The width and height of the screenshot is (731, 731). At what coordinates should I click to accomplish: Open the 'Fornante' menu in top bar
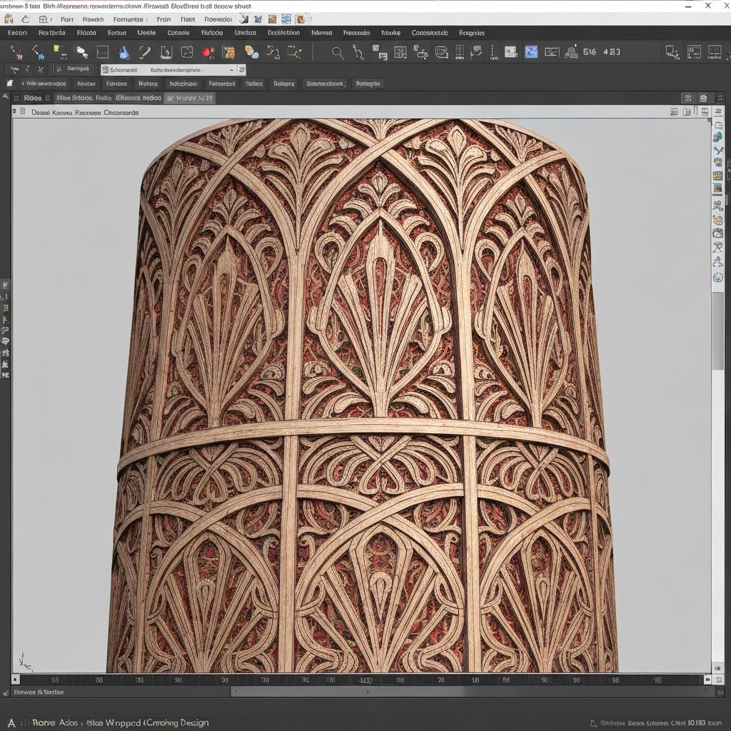128,20
